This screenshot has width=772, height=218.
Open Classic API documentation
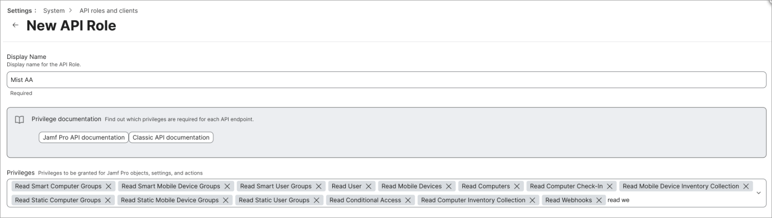tap(171, 138)
